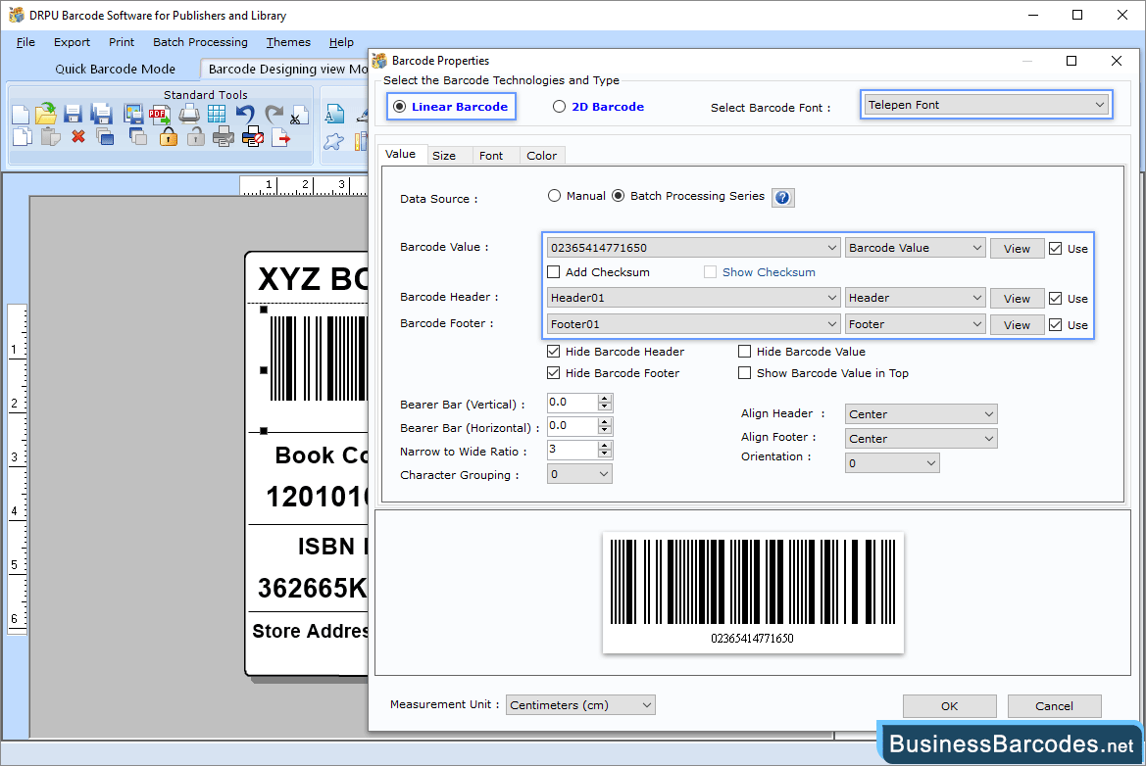
Task: Select the 2D Barcode radio button
Action: tap(559, 107)
